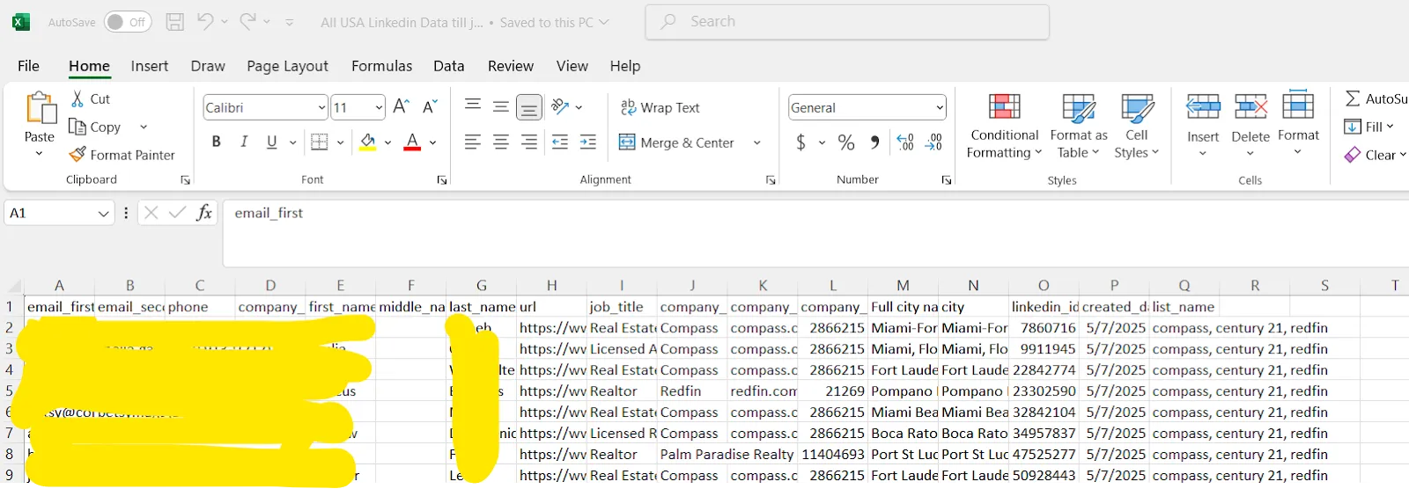
Task: Click the Paste clipboard icon
Action: point(40,109)
